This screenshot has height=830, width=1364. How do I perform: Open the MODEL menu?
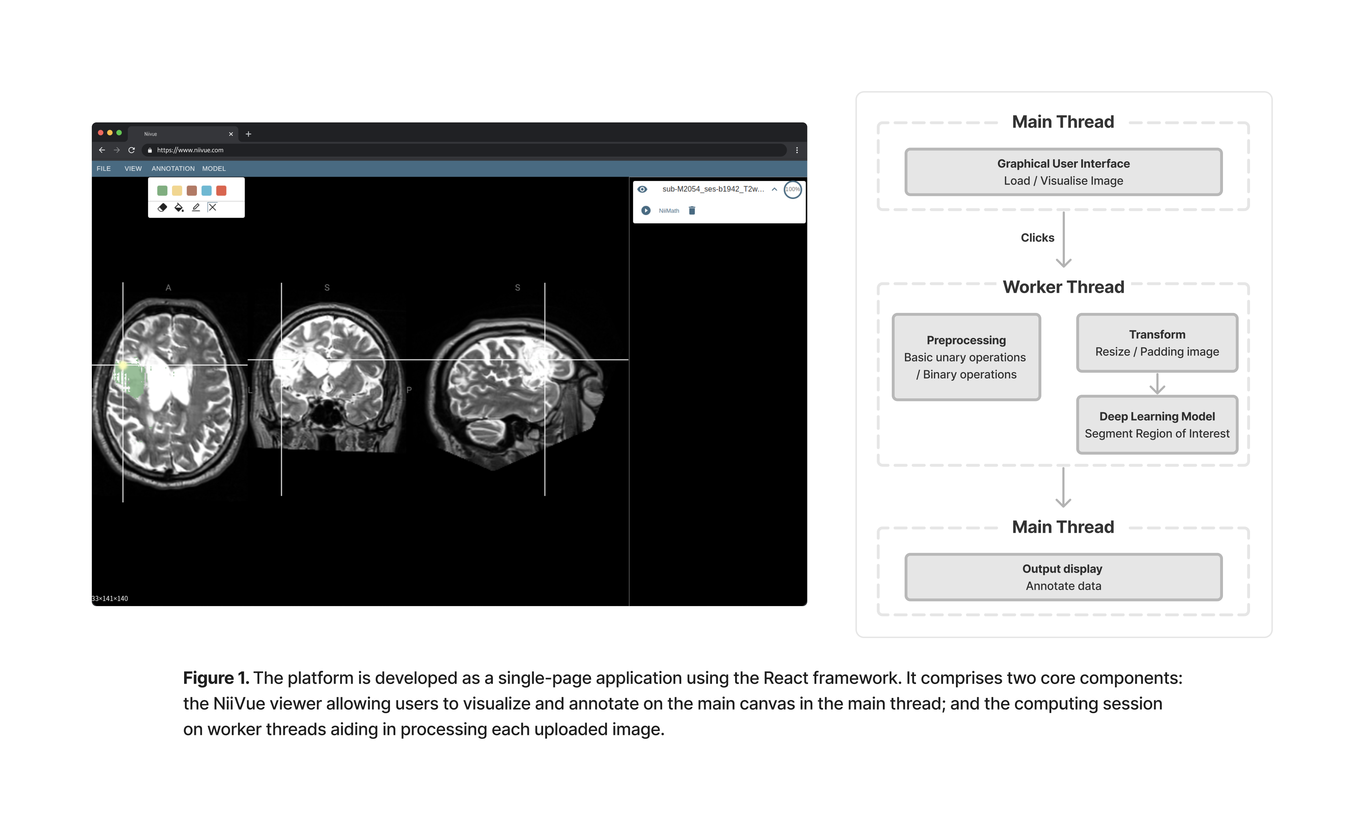tap(214, 169)
